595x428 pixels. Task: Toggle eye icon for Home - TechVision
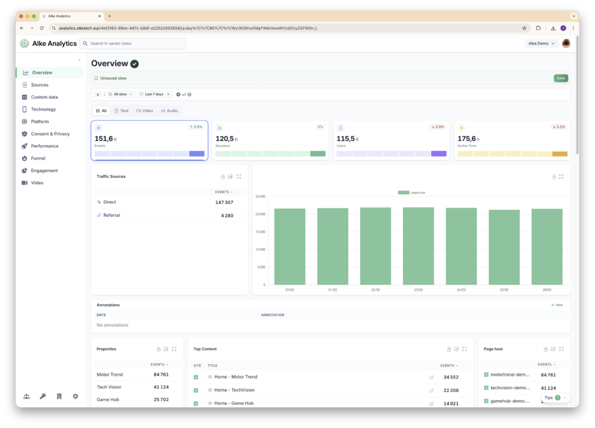[x=210, y=390]
